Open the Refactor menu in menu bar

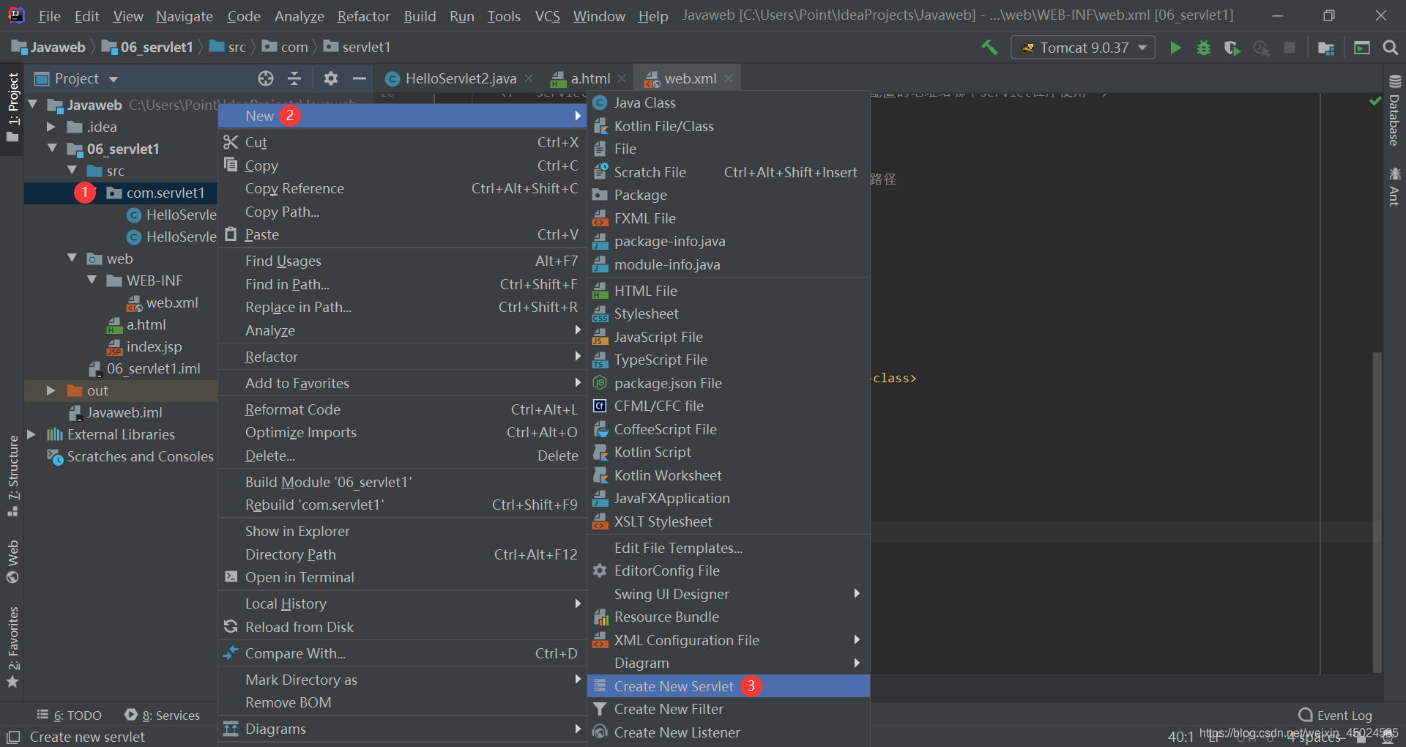click(363, 16)
